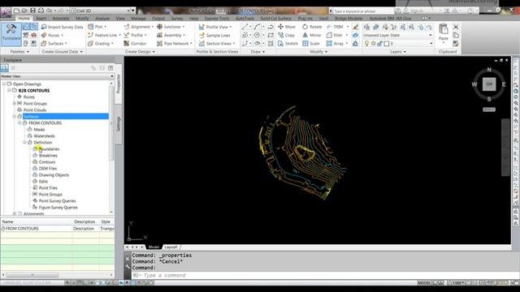
Task: Select the Copy tool
Action: pos(286,35)
